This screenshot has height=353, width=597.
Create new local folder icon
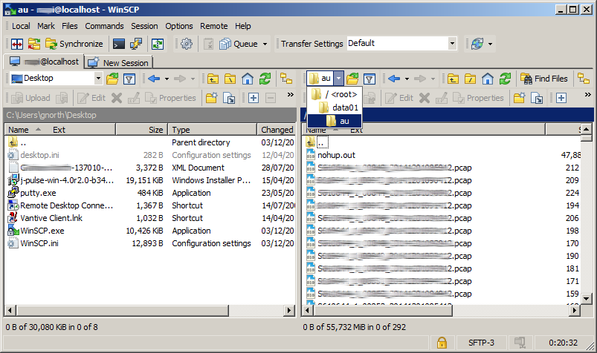point(211,98)
